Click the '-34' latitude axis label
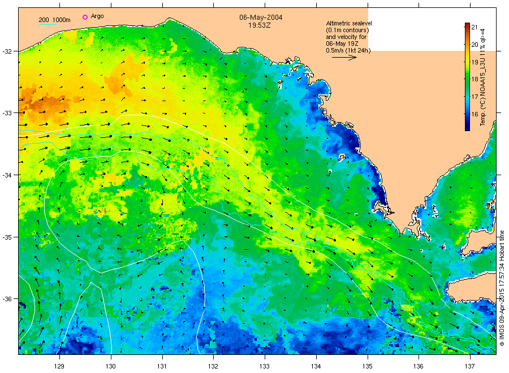The width and height of the screenshot is (509, 373). point(7,175)
